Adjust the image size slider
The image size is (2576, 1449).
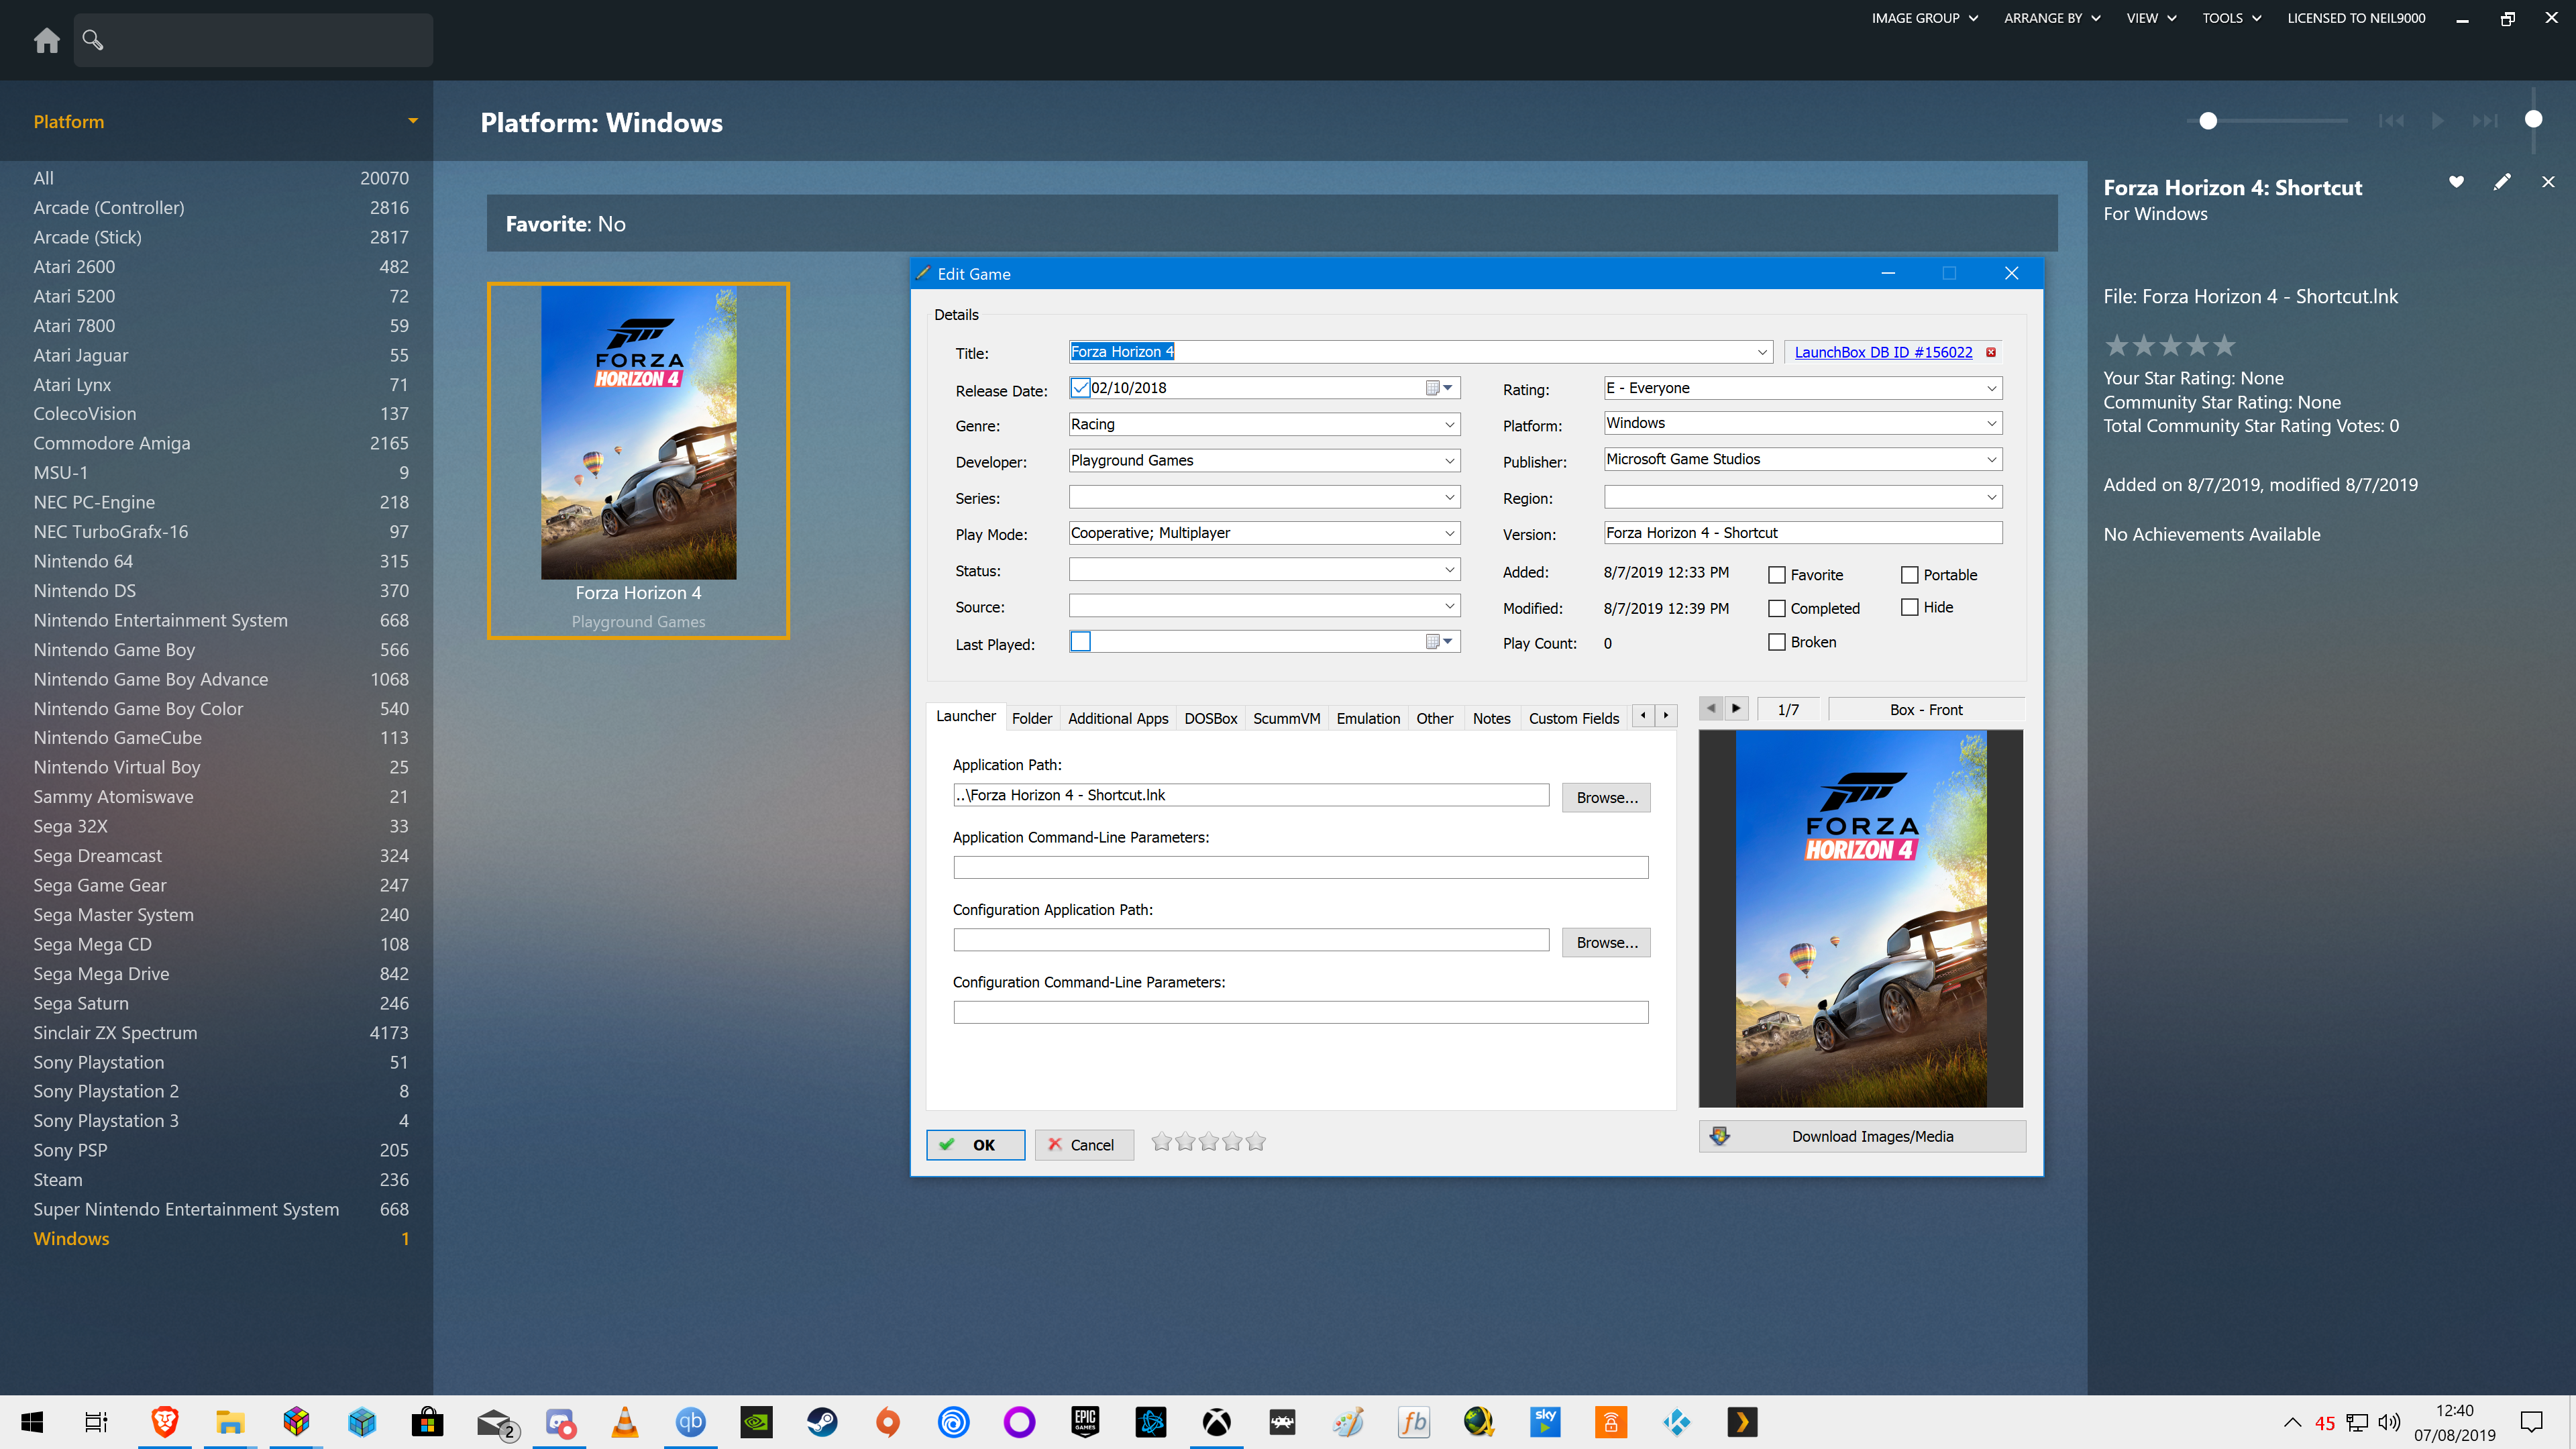[2208, 121]
